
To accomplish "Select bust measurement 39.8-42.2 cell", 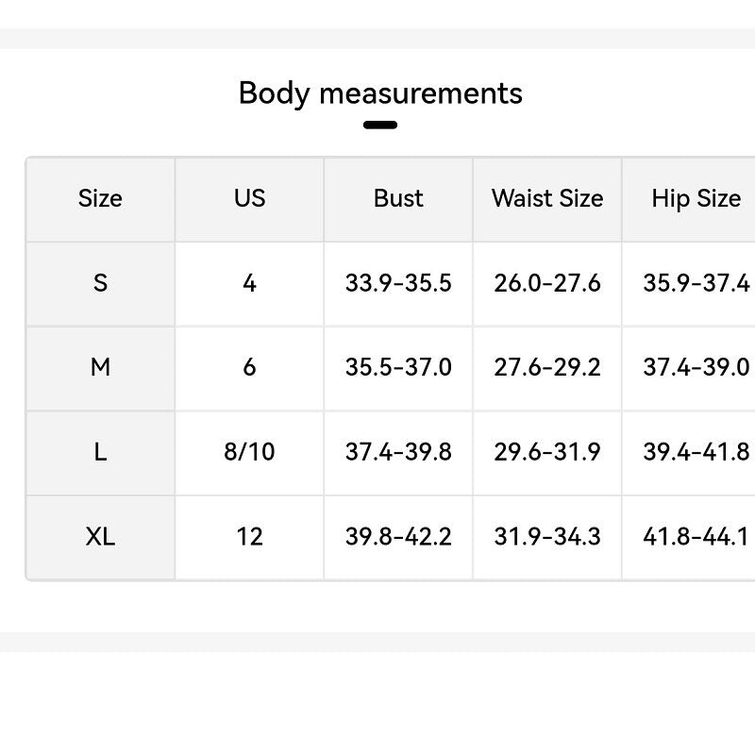I will tap(398, 537).
